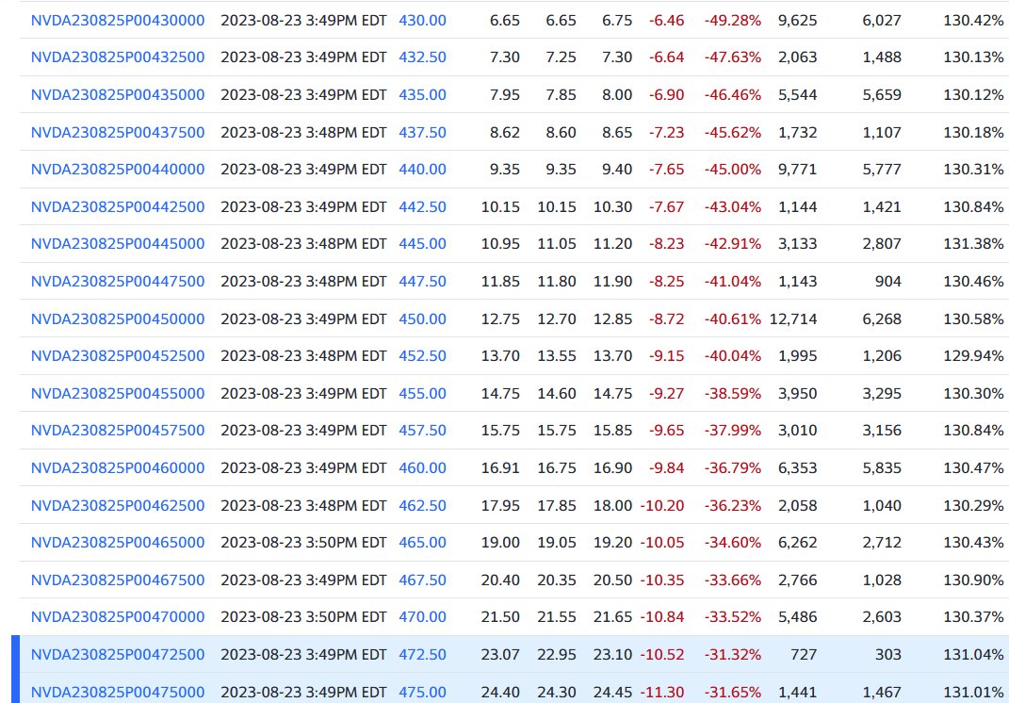The height and width of the screenshot is (703, 1009).
Task: Click the 460.00 strike link
Action: (422, 467)
